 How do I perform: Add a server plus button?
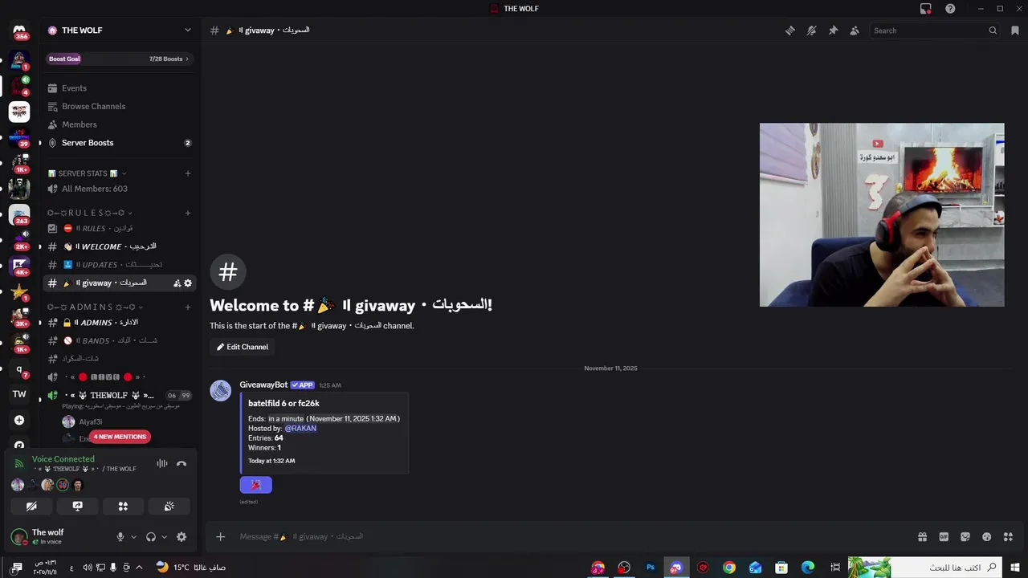point(19,420)
